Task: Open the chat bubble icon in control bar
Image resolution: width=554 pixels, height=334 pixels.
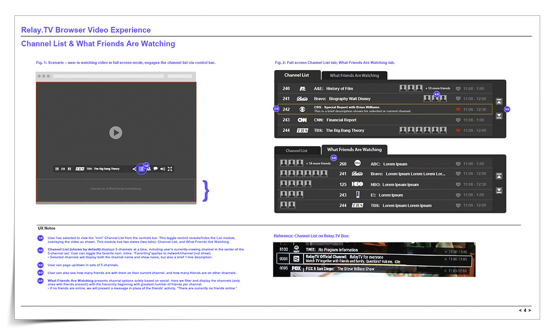Action: tap(156, 169)
